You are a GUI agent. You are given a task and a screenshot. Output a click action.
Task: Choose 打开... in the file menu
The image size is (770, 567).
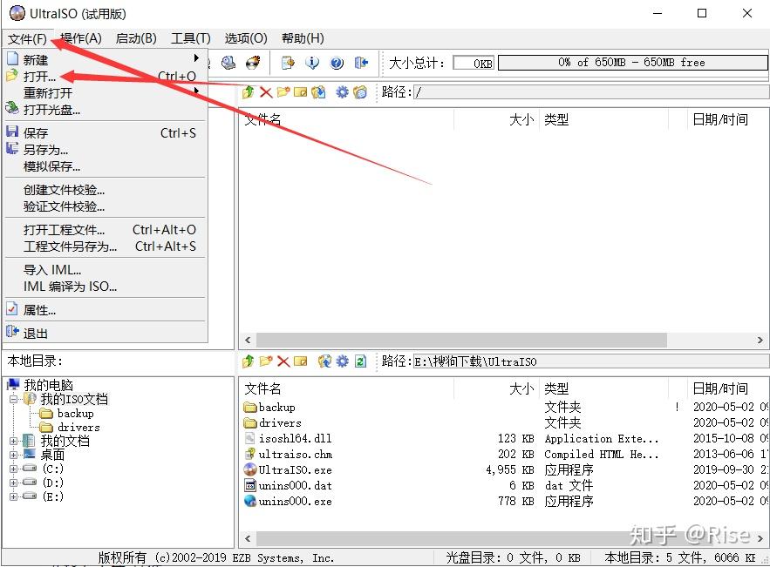105,77
